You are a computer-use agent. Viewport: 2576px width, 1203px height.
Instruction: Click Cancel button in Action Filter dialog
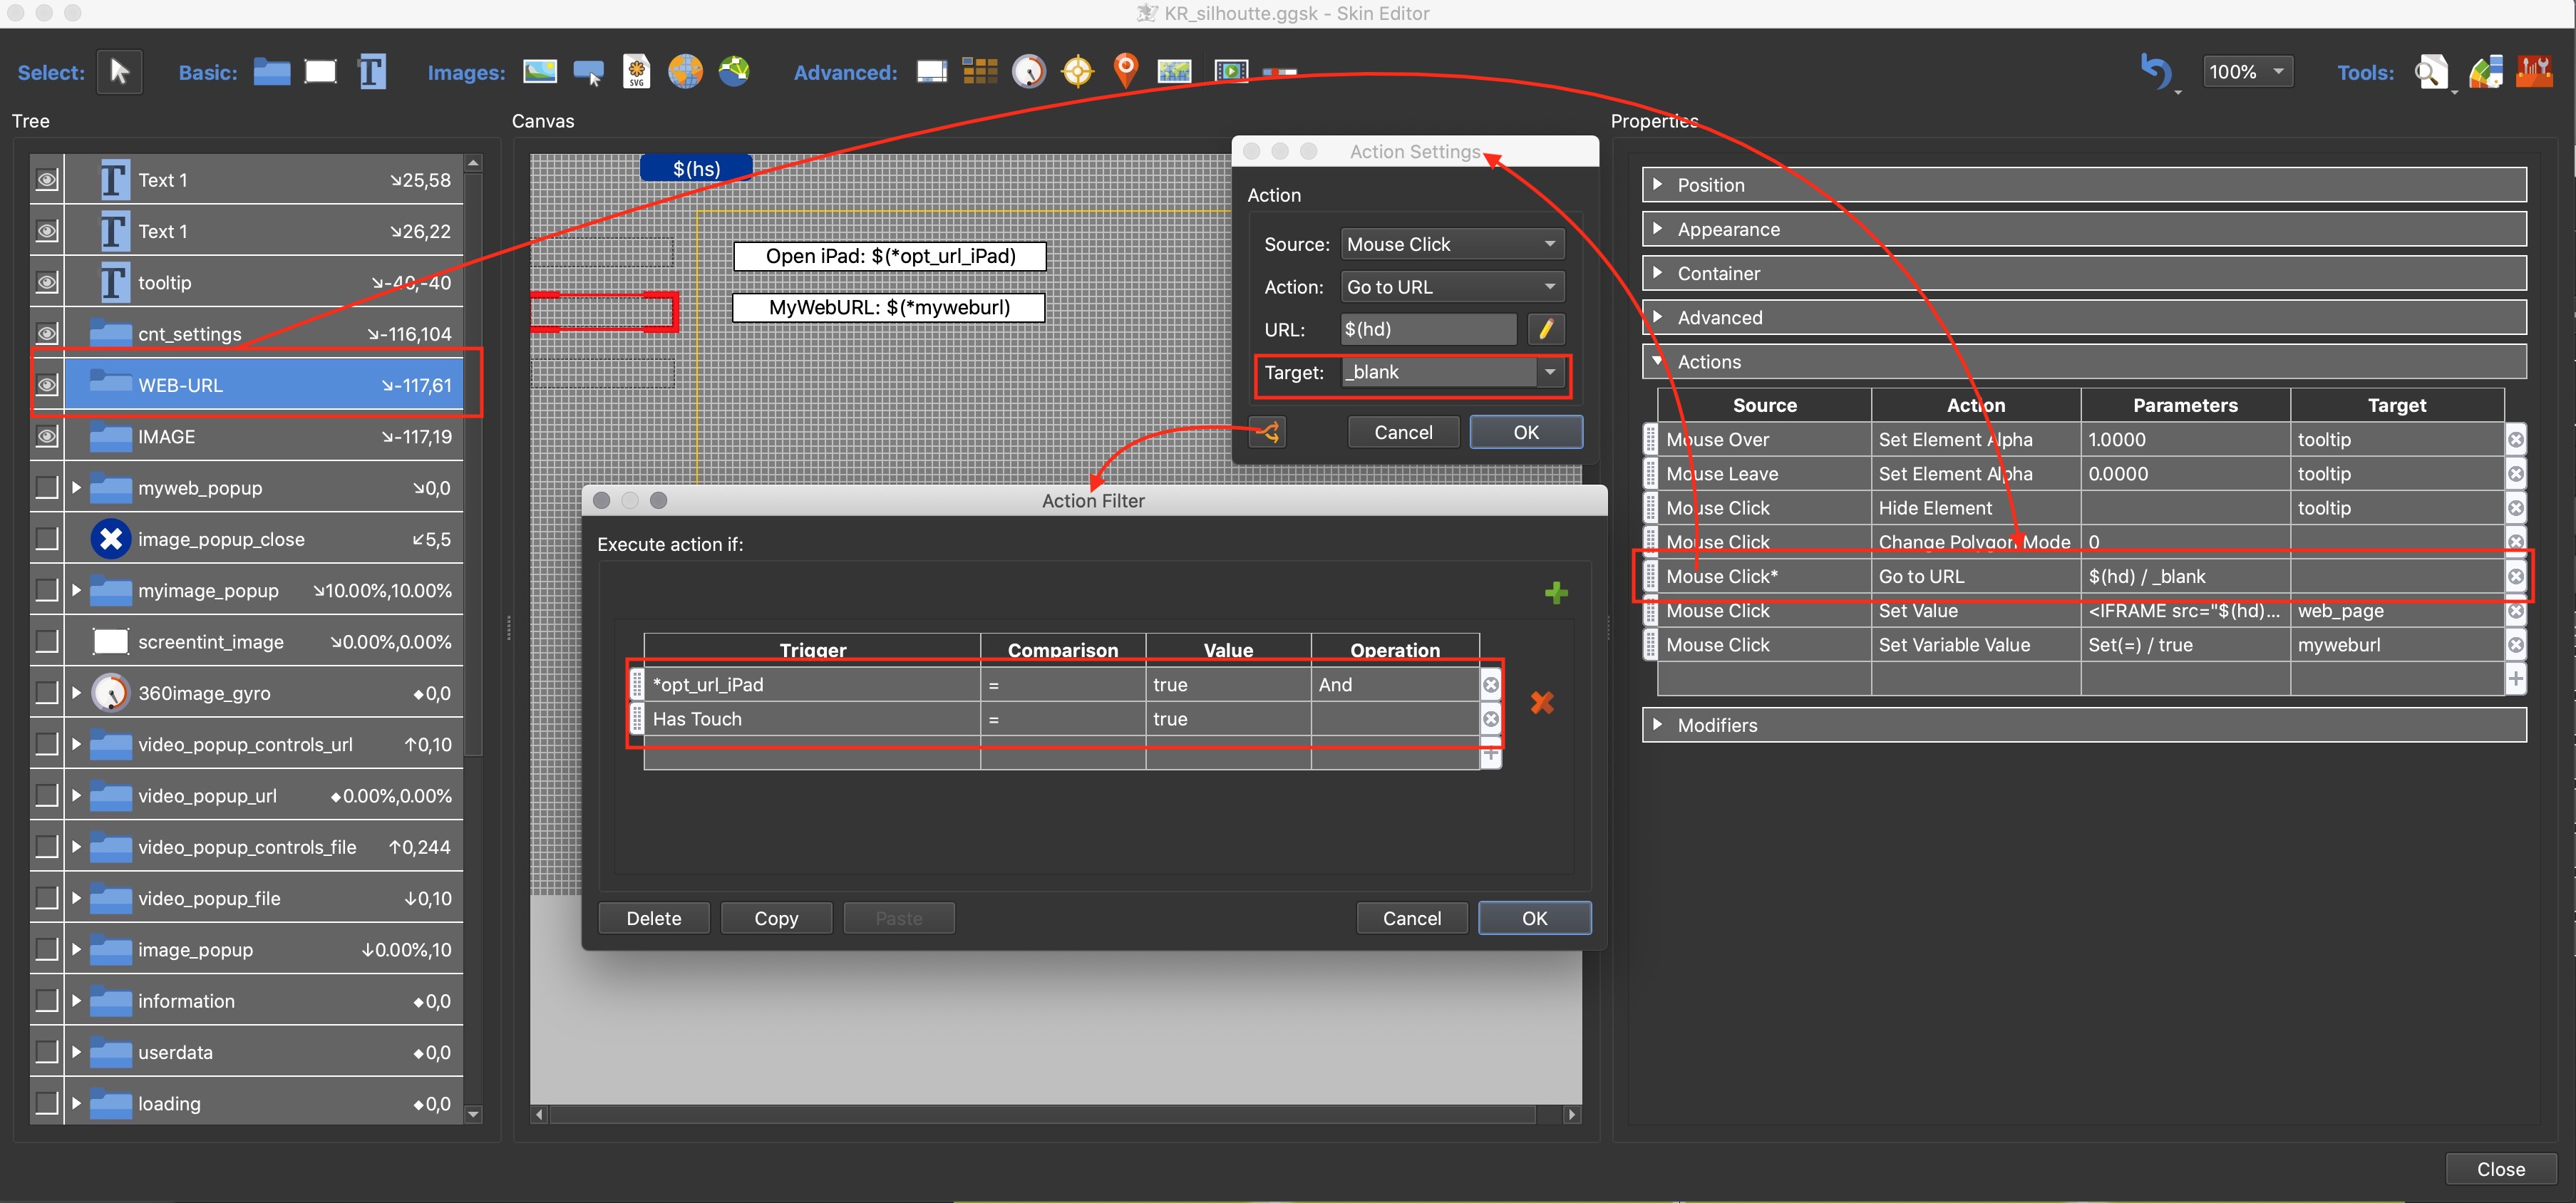click(1410, 917)
